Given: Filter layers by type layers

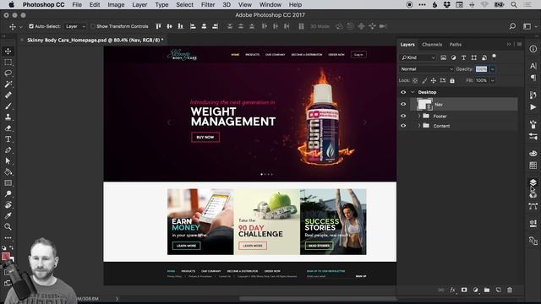Looking at the screenshot, I should pyautogui.click(x=464, y=57).
